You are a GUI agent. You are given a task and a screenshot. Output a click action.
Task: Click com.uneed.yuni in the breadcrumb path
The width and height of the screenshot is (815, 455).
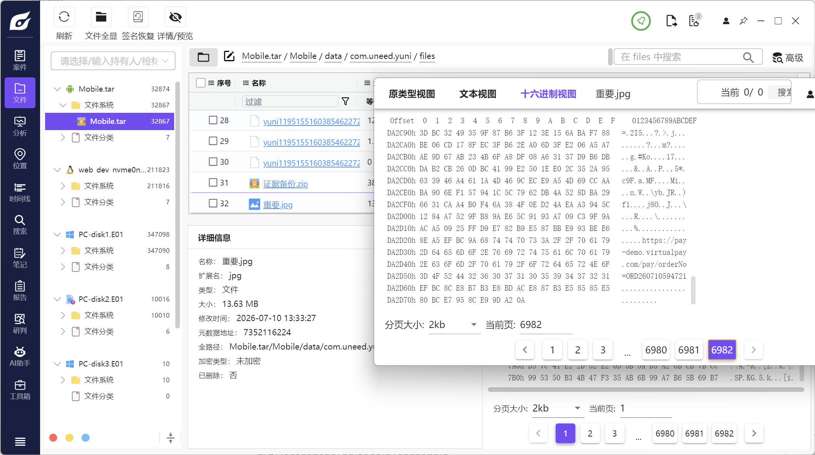click(x=380, y=56)
